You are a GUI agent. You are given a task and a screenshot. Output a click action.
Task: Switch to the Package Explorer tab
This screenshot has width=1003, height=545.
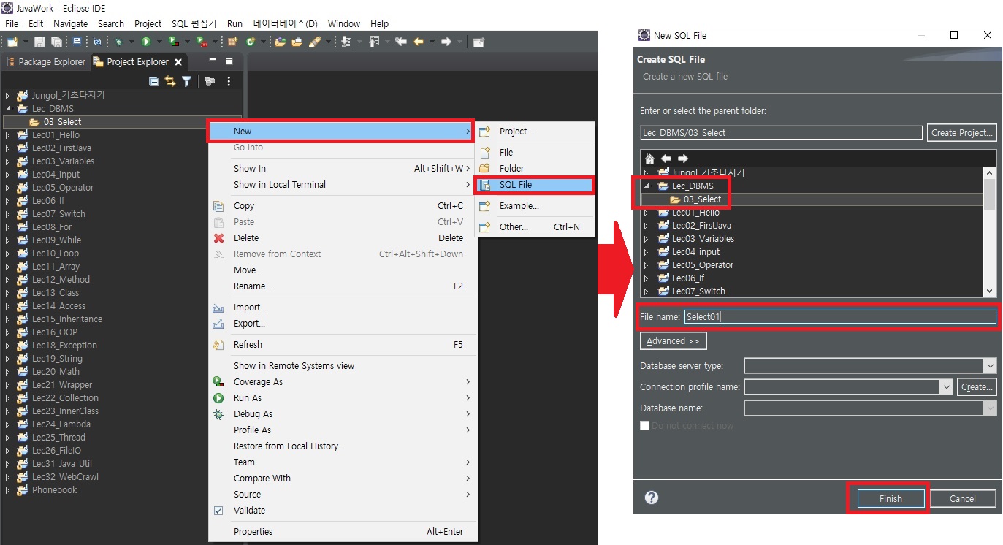click(45, 62)
